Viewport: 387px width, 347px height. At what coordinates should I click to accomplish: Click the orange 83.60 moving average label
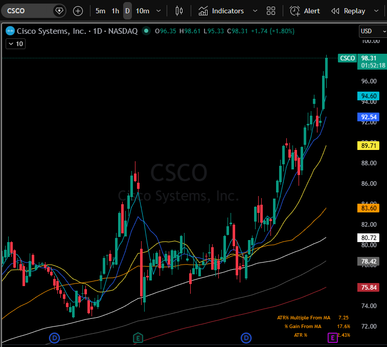coord(368,208)
